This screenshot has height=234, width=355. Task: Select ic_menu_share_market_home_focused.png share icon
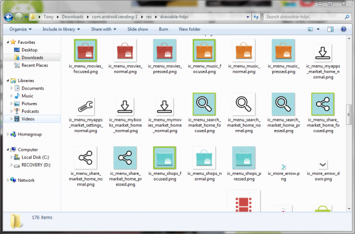coord(323,105)
